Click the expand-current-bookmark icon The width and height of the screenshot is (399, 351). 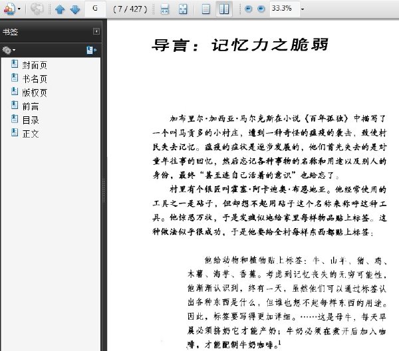[91, 50]
